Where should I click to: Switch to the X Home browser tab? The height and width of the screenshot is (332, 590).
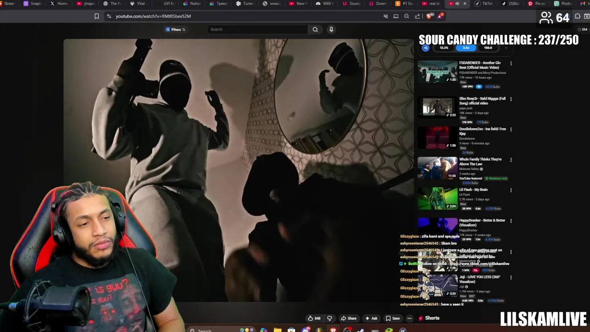click(x=59, y=4)
